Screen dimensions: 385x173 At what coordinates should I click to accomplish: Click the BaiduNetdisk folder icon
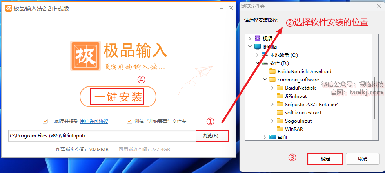pyautogui.click(x=280, y=88)
